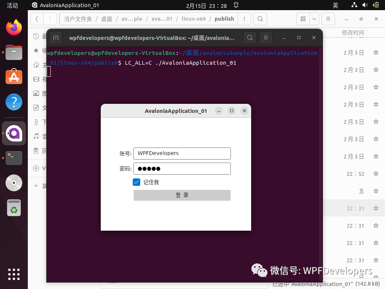Check the 记住我 remember-me checkbox
Viewport: 385px width, 289px height.
pyautogui.click(x=136, y=182)
